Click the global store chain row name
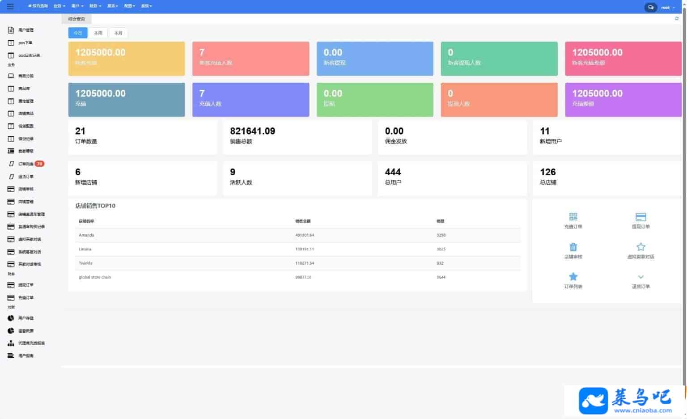 (x=95, y=277)
